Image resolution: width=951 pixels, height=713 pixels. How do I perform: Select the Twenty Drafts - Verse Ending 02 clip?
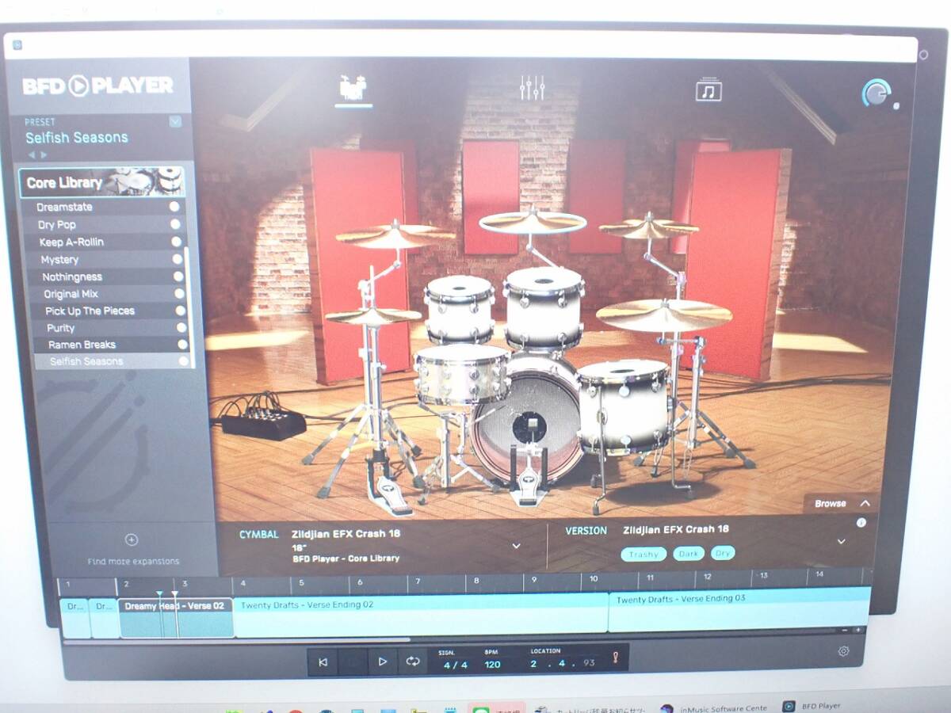pos(421,615)
